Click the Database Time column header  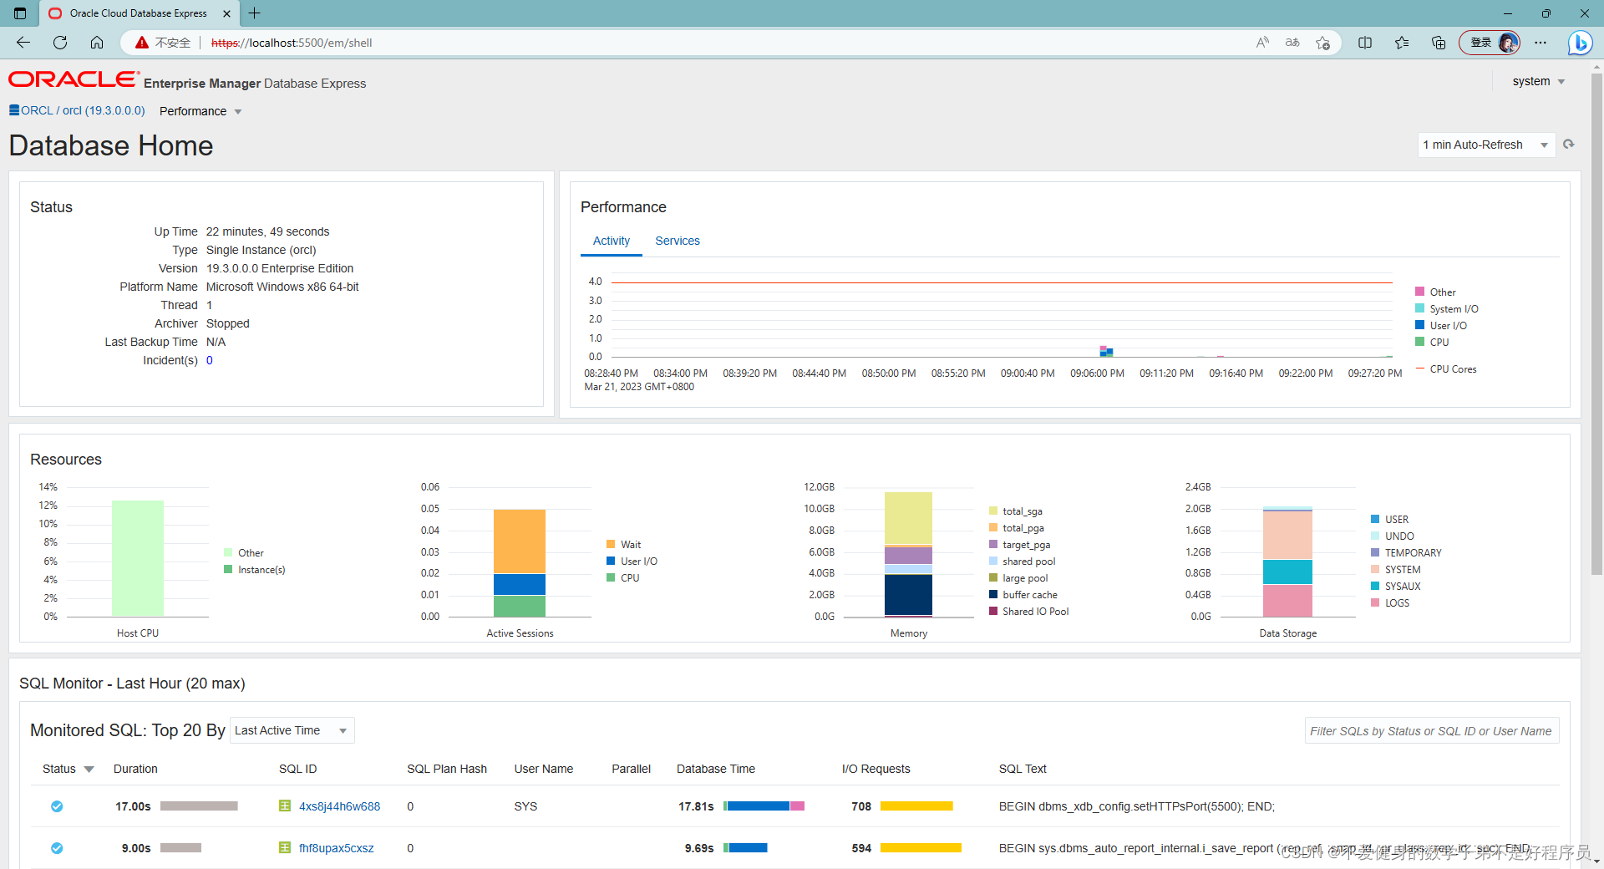click(x=716, y=769)
